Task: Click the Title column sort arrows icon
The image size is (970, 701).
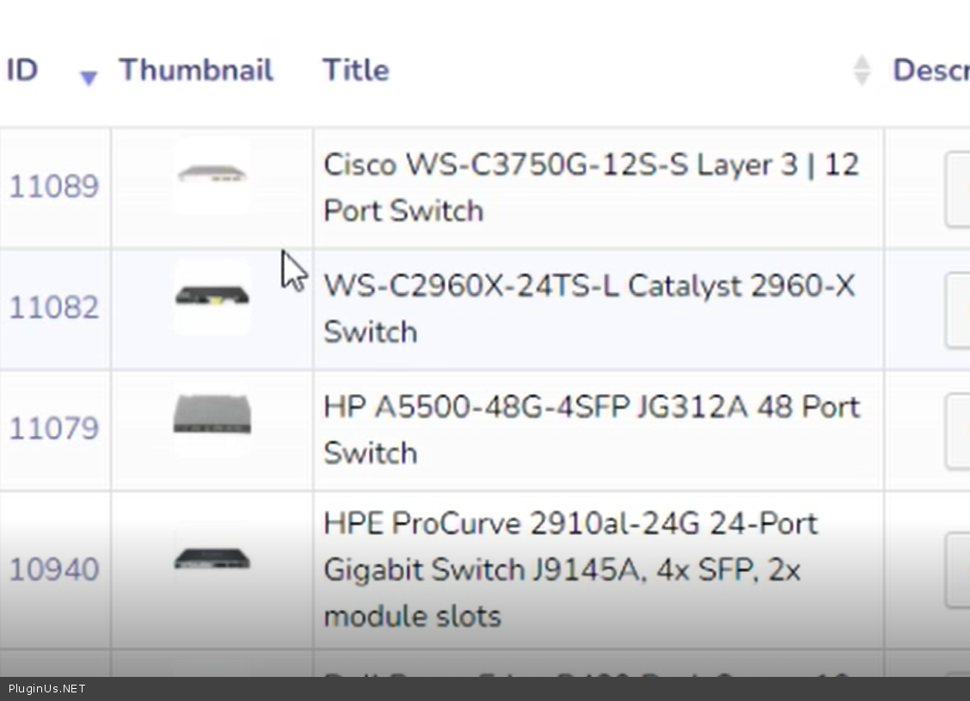Action: pyautogui.click(x=861, y=71)
